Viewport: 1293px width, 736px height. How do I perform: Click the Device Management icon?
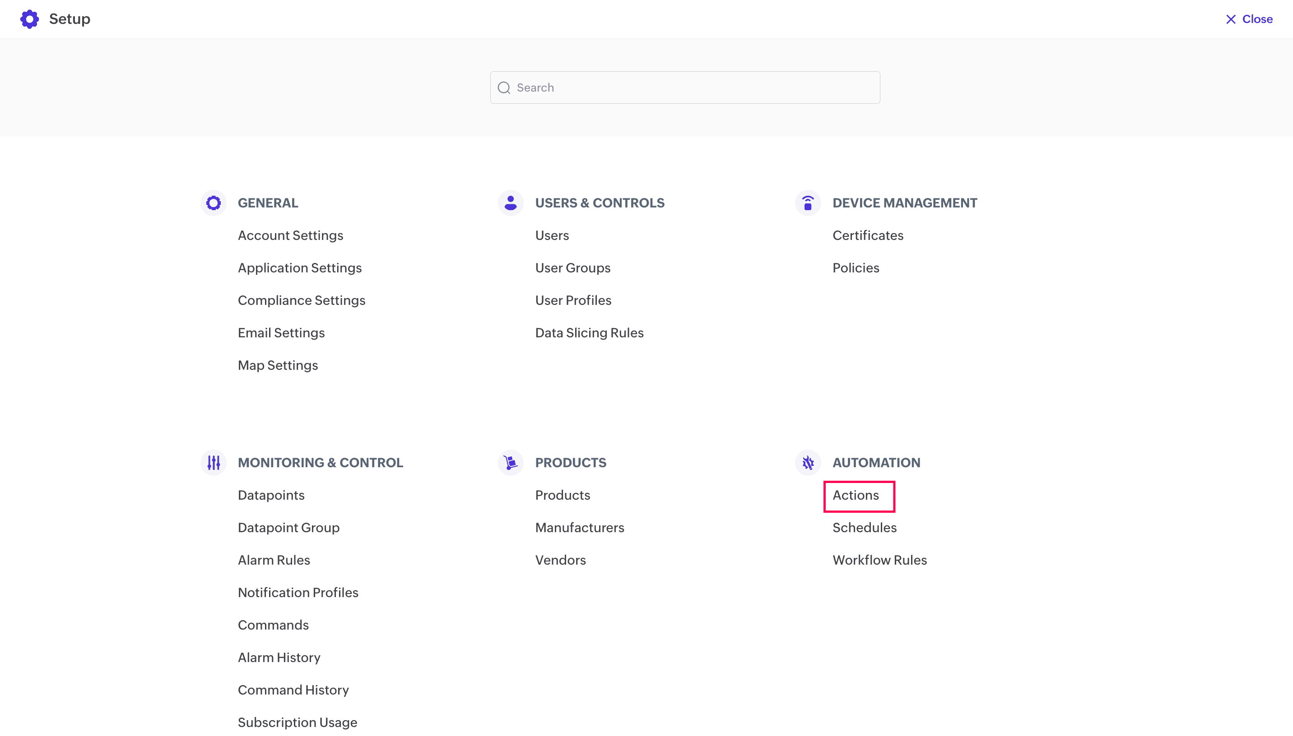click(808, 202)
